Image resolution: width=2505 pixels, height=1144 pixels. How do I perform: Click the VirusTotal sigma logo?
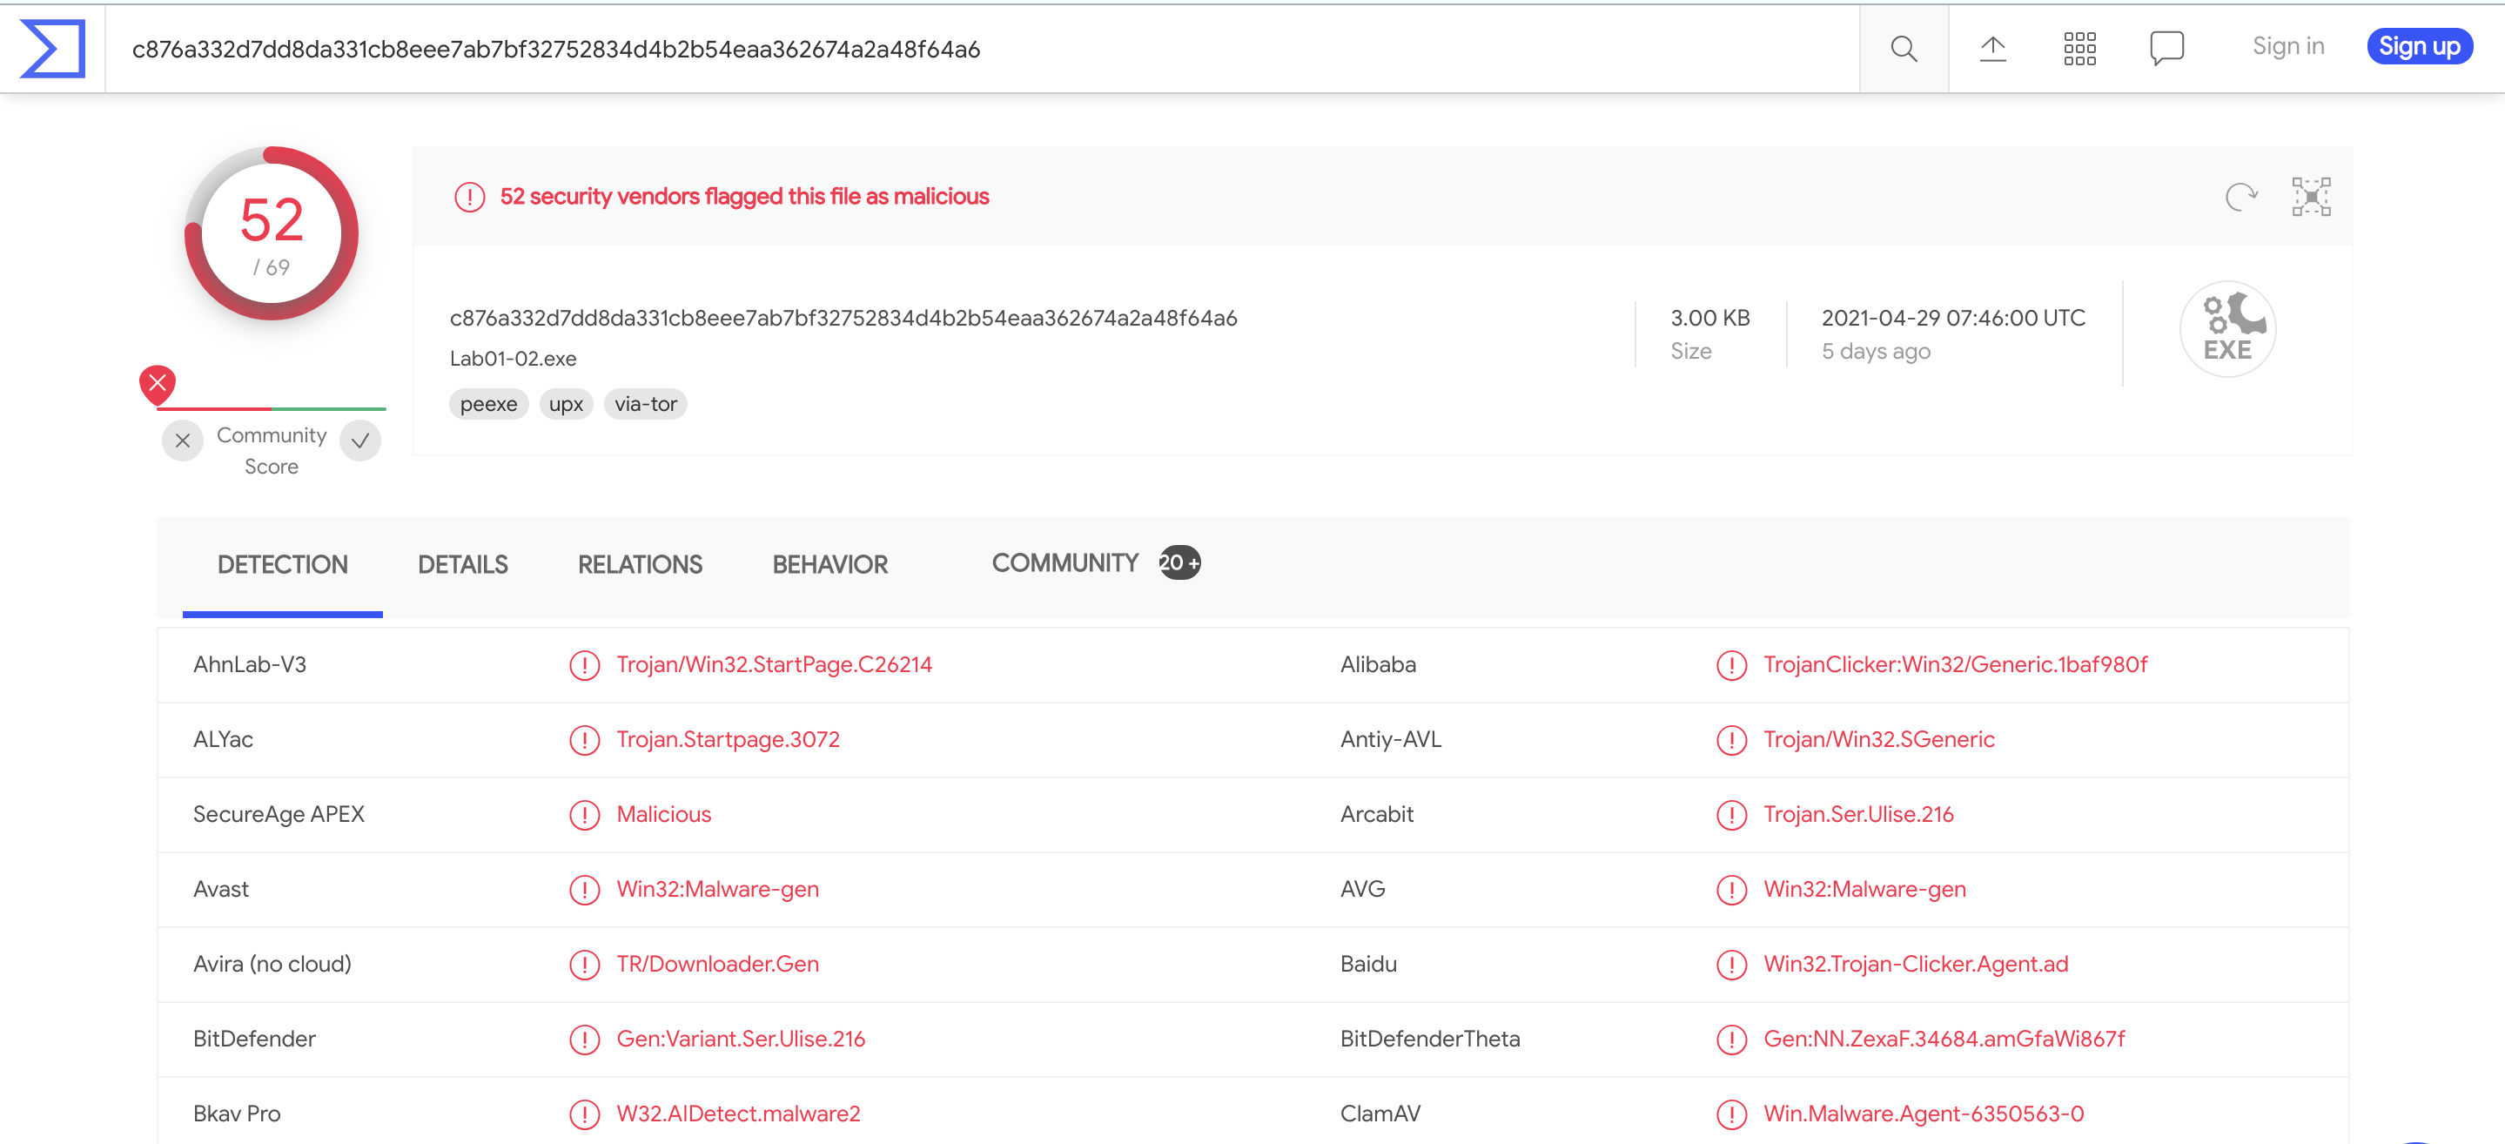click(52, 49)
